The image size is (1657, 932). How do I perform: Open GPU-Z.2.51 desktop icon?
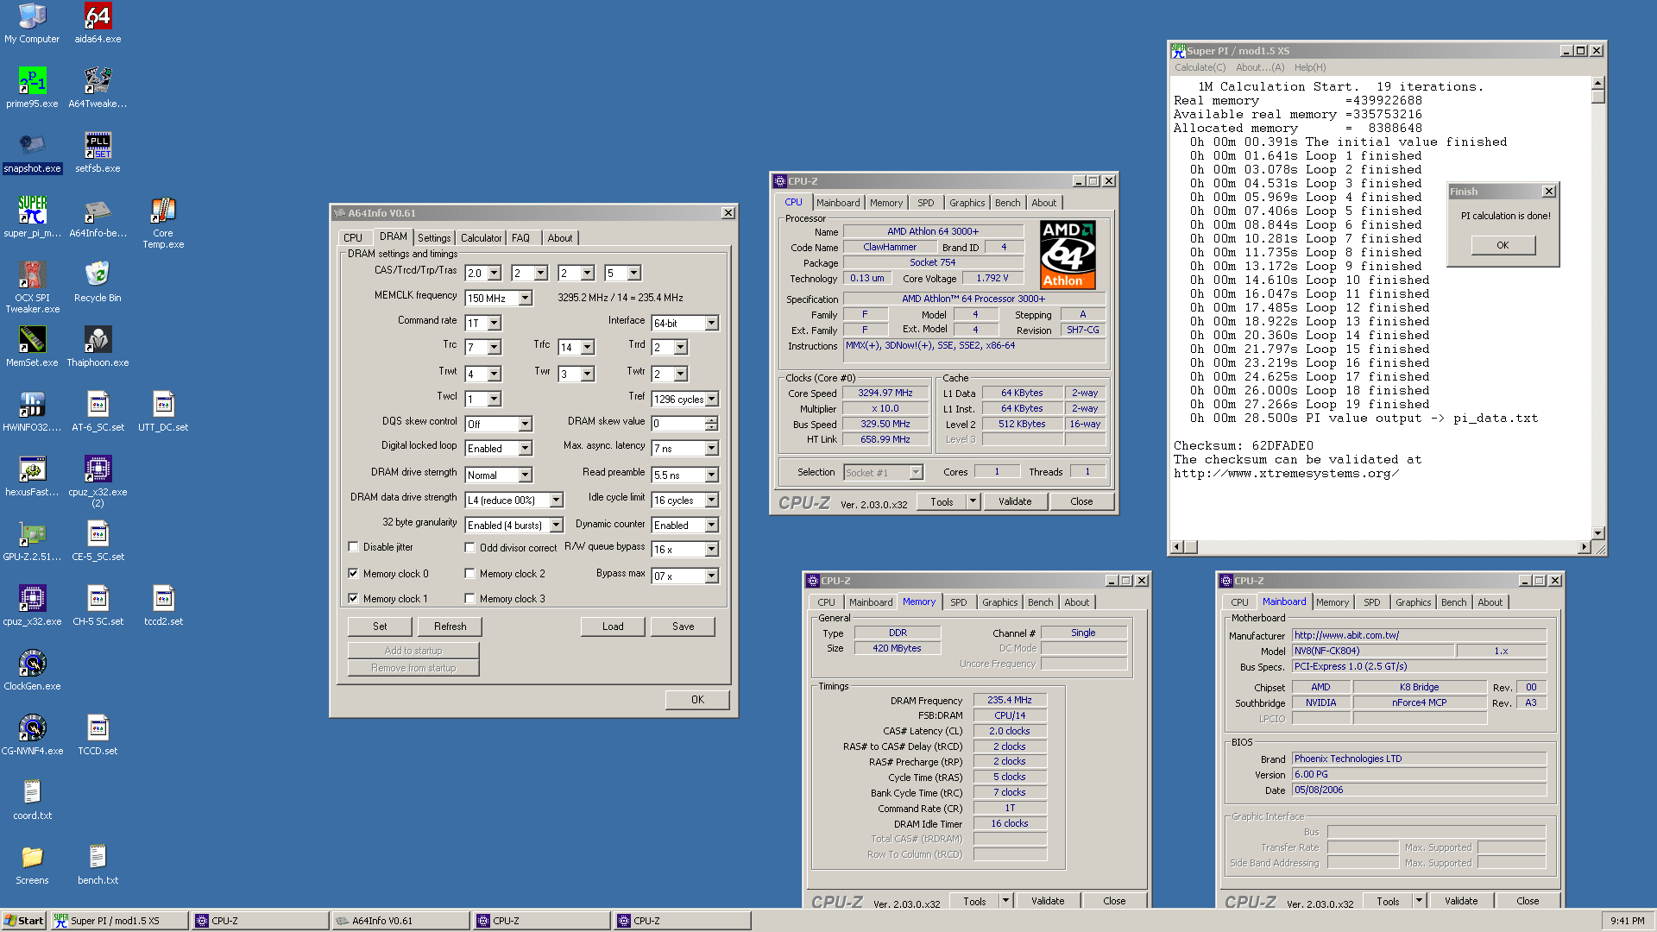tap(32, 541)
